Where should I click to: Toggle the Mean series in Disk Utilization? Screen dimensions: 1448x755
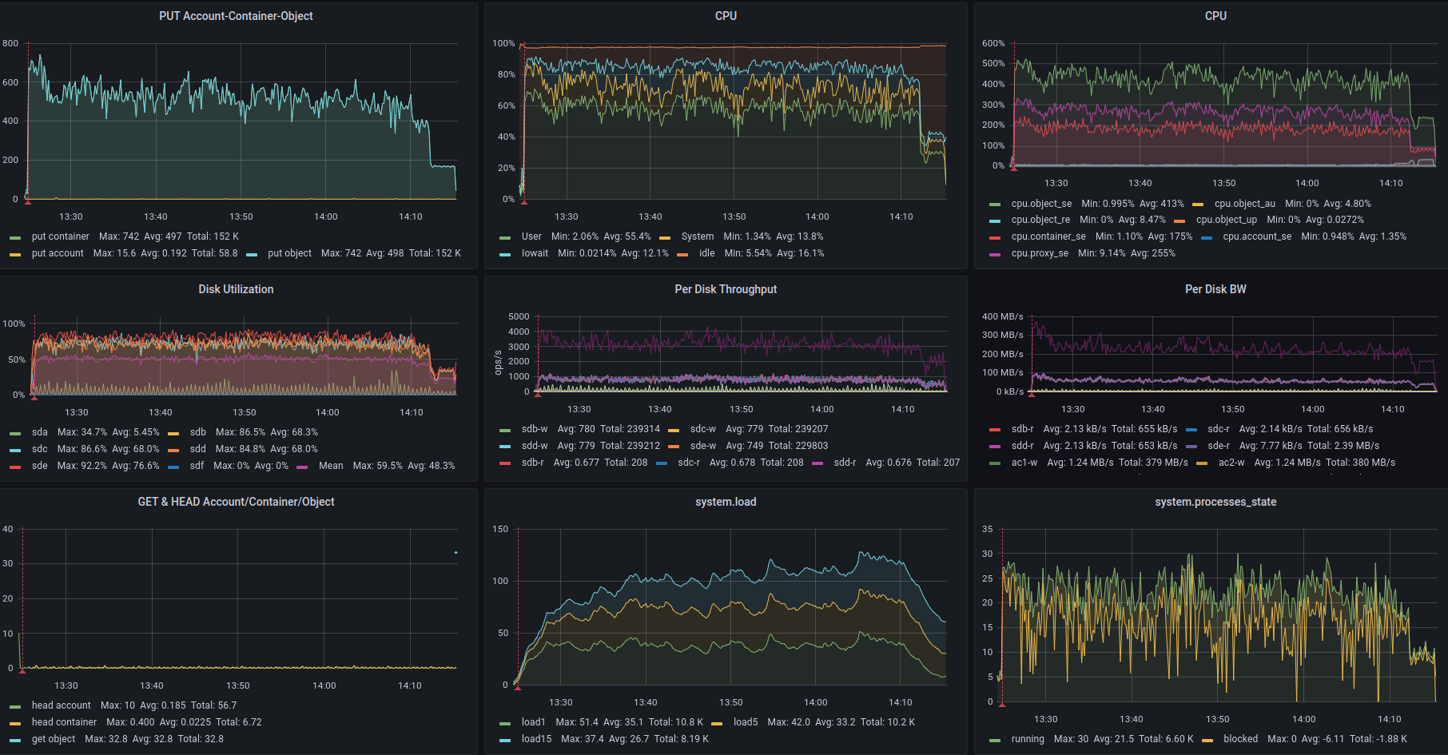click(331, 466)
